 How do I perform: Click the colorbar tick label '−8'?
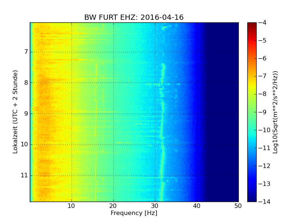[262, 94]
